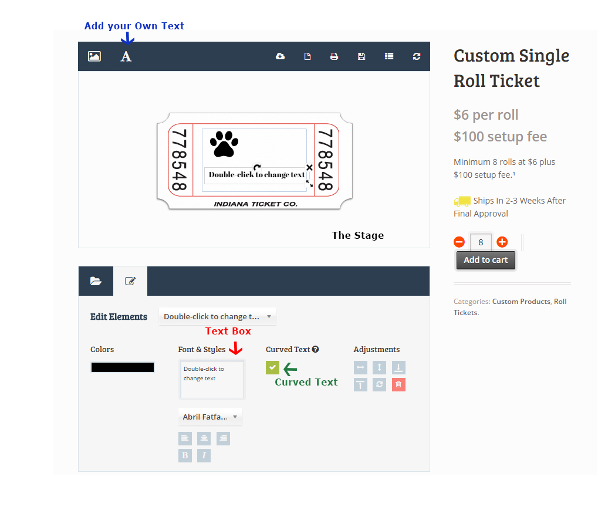Toggle italic text style

pos(204,455)
